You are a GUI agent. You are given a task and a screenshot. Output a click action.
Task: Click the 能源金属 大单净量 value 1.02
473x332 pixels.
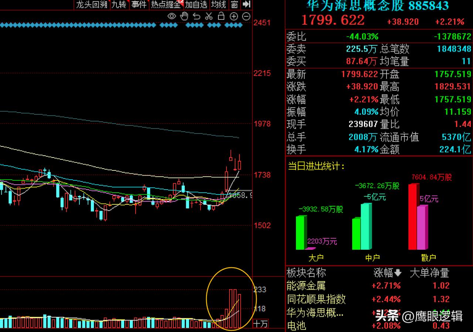pos(441,286)
